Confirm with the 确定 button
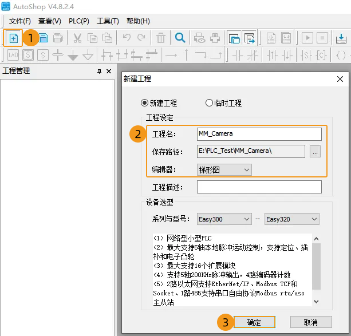Image resolution: width=351 pixels, height=336 pixels. coord(254,322)
